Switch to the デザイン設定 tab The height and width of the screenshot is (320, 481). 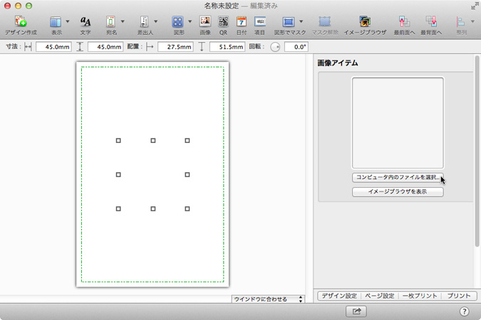[x=338, y=295]
